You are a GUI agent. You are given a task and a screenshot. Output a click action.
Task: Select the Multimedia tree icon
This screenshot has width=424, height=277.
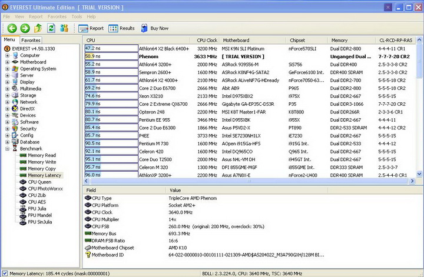(x=15, y=89)
